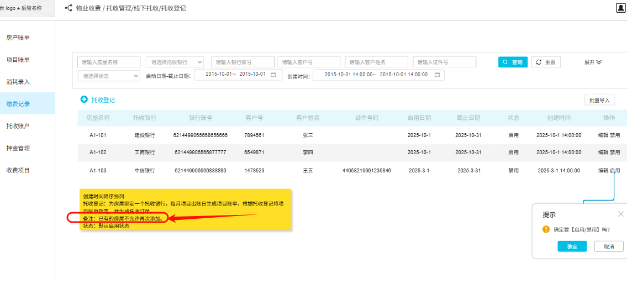The height and width of the screenshot is (284, 627).
Task: Click the calendar icon in the 创建时间 range field
Action: pos(437,75)
